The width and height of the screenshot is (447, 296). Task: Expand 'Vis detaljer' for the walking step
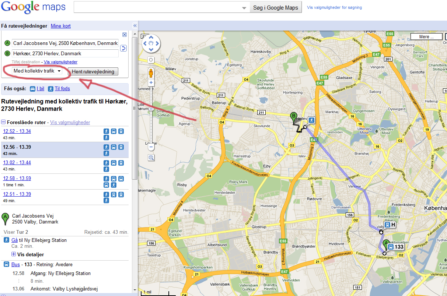pos(14,254)
